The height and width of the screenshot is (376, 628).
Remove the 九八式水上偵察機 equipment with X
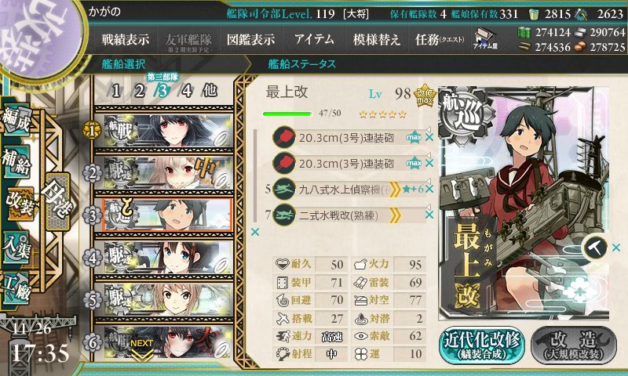tap(429, 189)
